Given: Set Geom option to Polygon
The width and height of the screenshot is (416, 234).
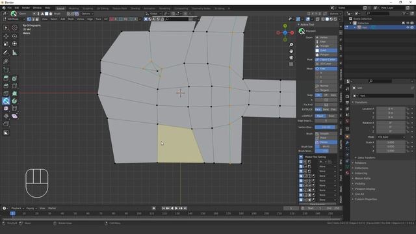Looking at the screenshot, I should pos(326,55).
